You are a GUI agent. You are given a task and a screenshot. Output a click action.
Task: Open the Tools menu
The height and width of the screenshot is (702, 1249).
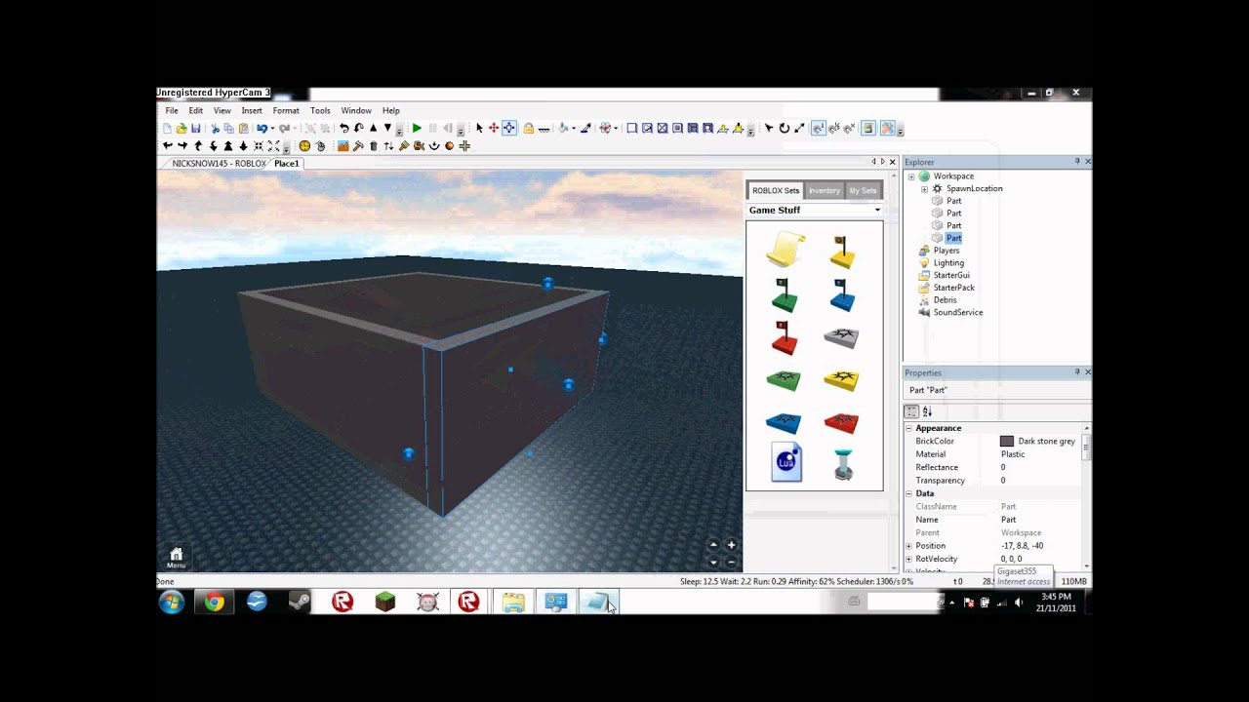(x=320, y=111)
